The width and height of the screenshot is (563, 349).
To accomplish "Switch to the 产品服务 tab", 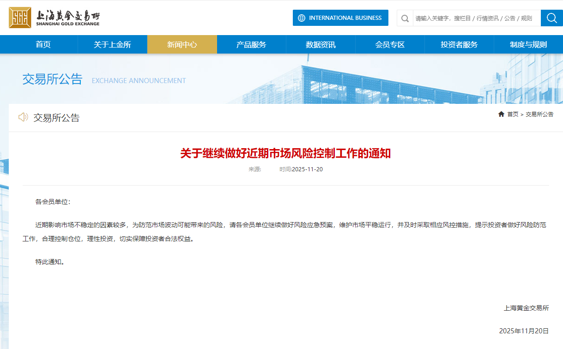I will click(251, 44).
